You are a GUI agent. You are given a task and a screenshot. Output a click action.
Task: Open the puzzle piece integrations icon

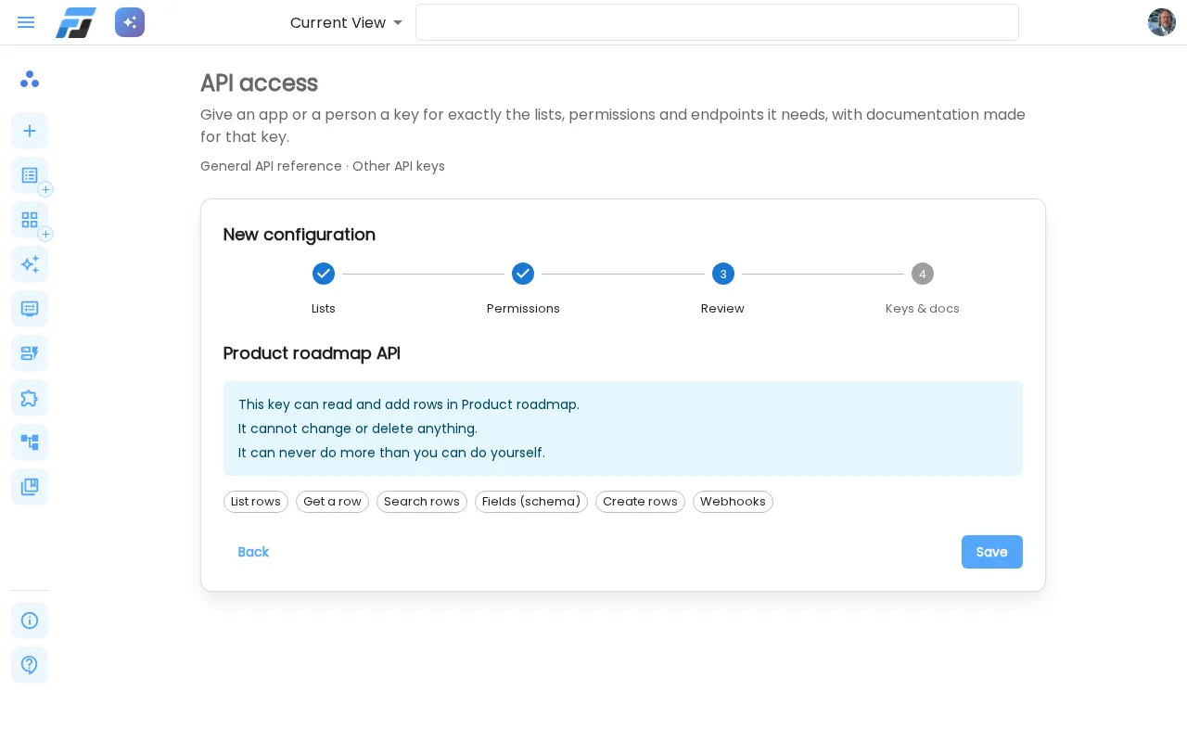(30, 398)
